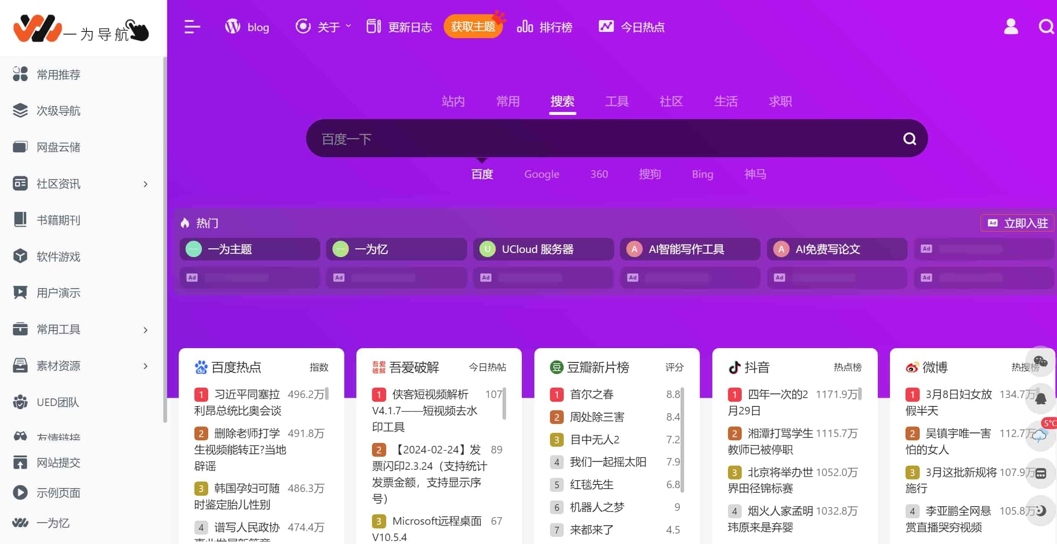1057x544 pixels.
Task: Open the 排行榜 rankings via bar chart icon
Action: pyautogui.click(x=525, y=26)
